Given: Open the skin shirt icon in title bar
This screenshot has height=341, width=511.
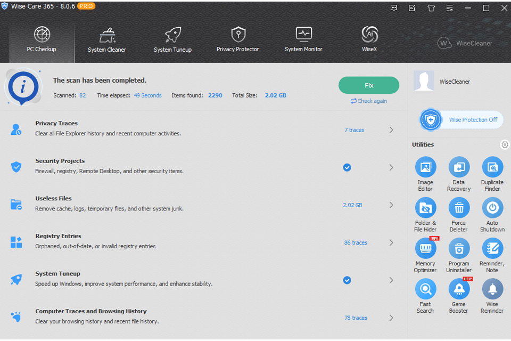Looking at the screenshot, I should click(431, 8).
